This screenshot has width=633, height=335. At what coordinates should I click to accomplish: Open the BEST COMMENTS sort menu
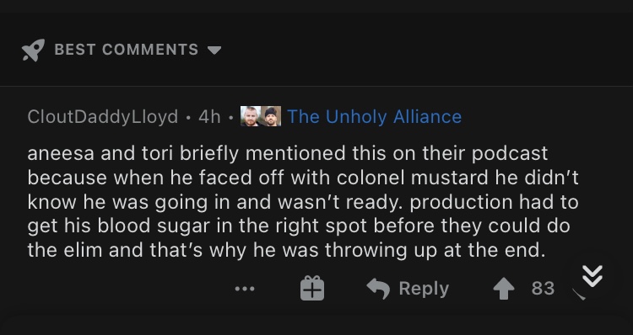[127, 50]
